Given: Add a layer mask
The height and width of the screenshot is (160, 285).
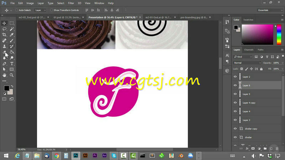Looking at the screenshot, I should pos(253,149).
